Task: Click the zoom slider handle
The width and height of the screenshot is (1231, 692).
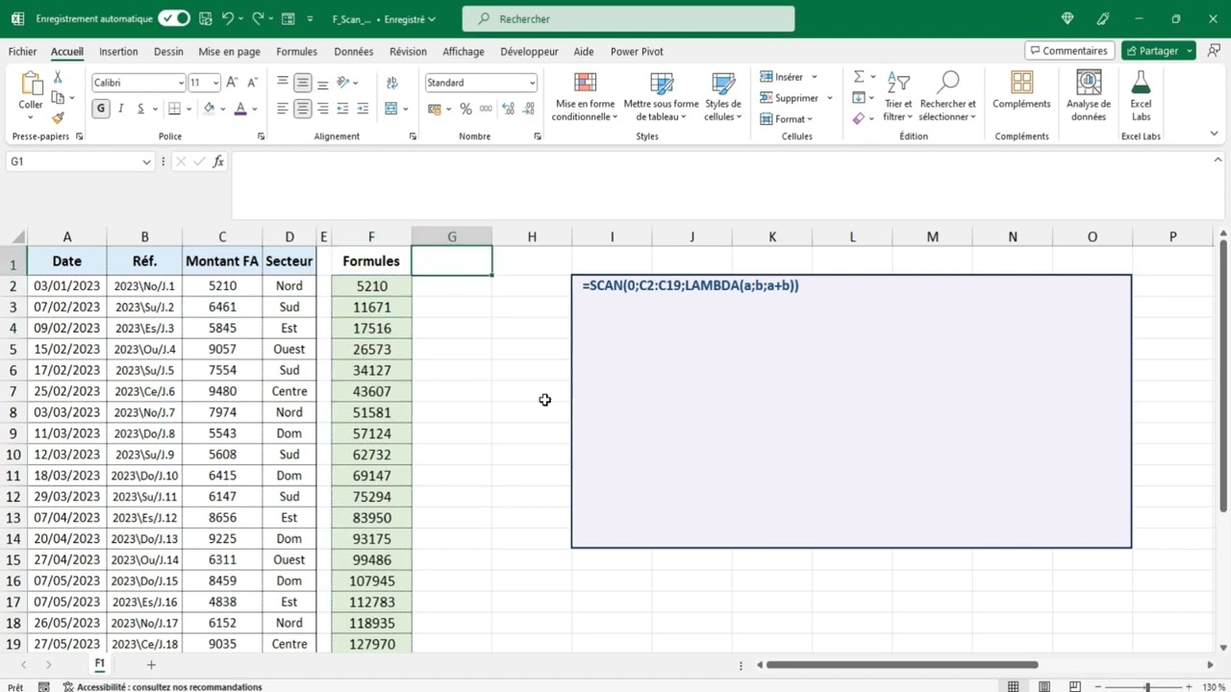Action: click(1147, 687)
